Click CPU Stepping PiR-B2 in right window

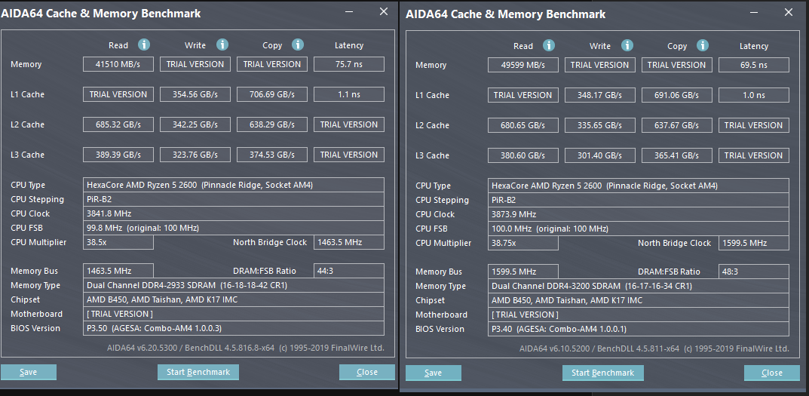point(638,200)
